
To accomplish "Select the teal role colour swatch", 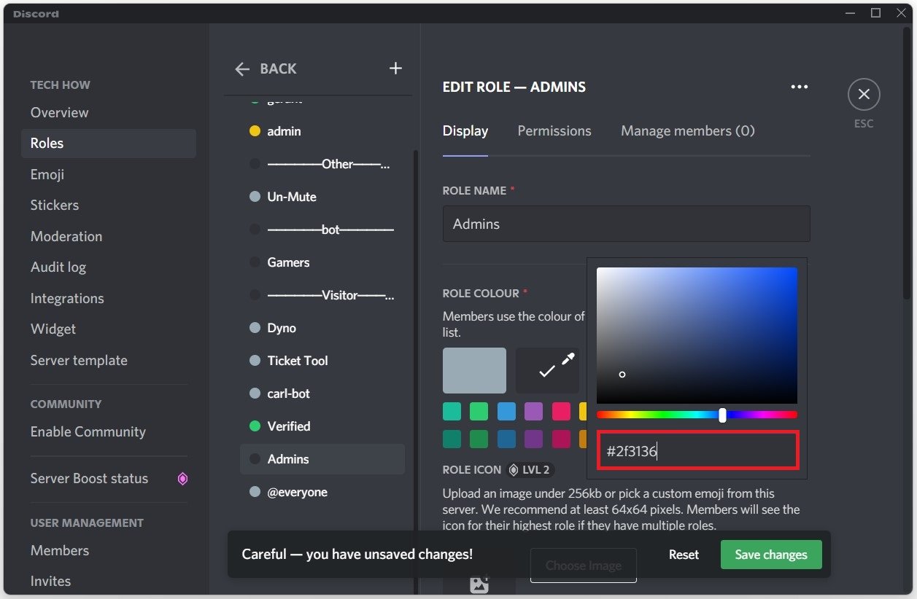I will pos(452,411).
